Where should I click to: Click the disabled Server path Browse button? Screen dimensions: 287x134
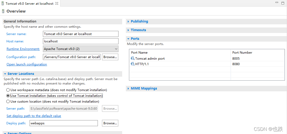[110, 109]
